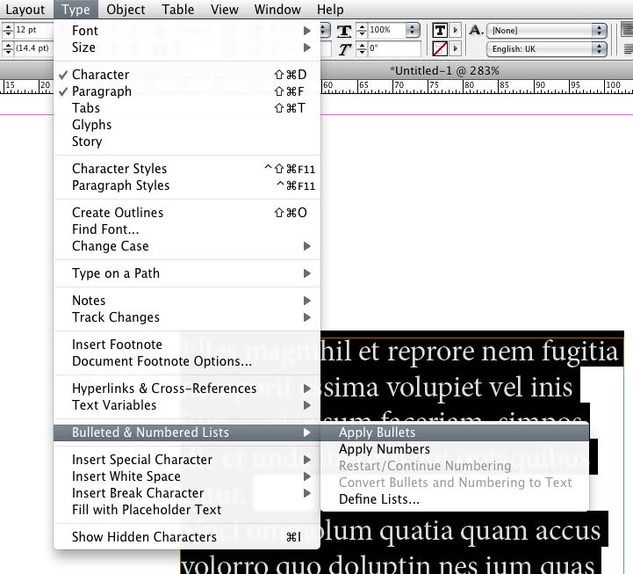Click the text fill T swatch icon

pyautogui.click(x=440, y=30)
